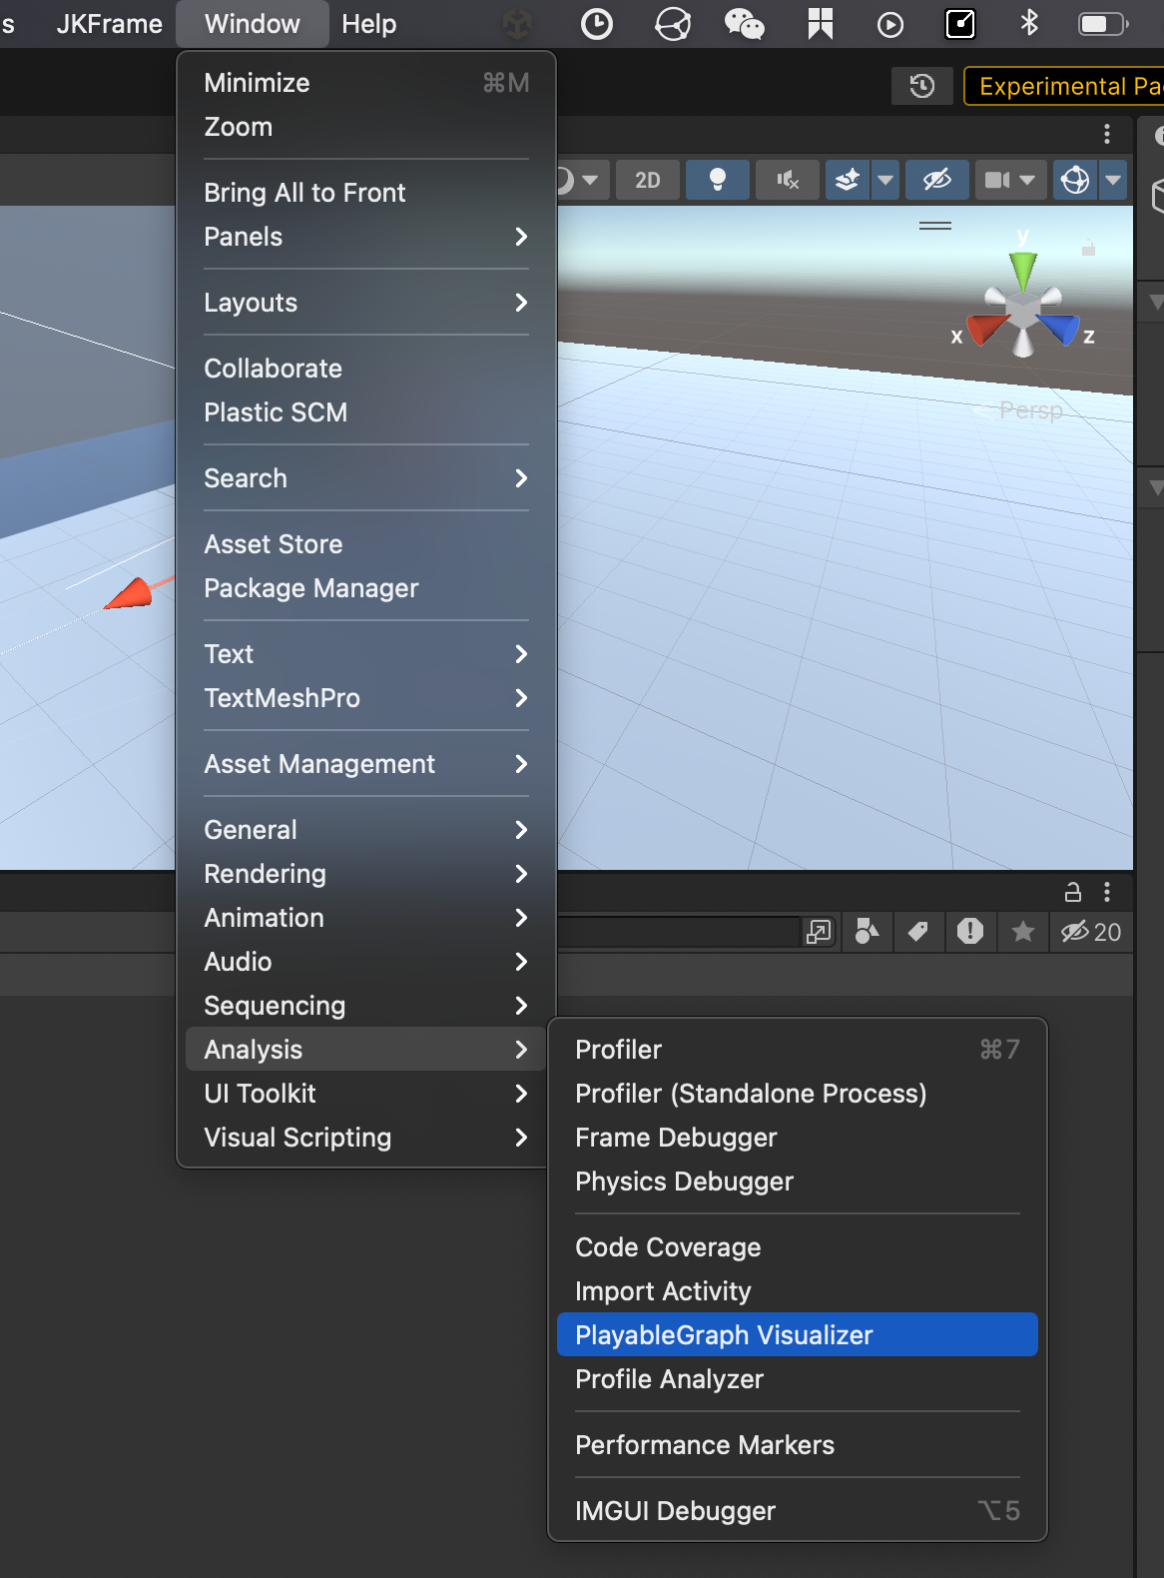Open Asset Store from the Window menu
The image size is (1164, 1578).
pos(366,544)
